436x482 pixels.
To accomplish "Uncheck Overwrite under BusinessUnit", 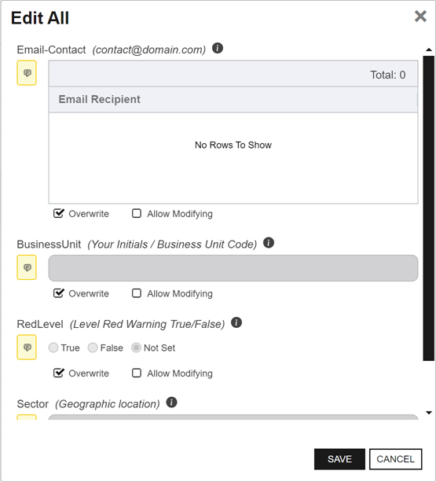I will (58, 293).
